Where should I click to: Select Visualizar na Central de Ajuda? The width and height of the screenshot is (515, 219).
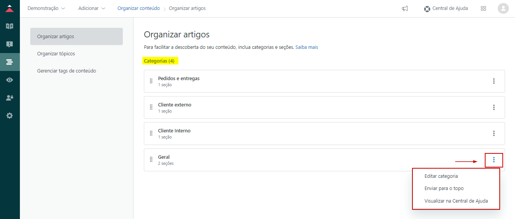point(456,201)
